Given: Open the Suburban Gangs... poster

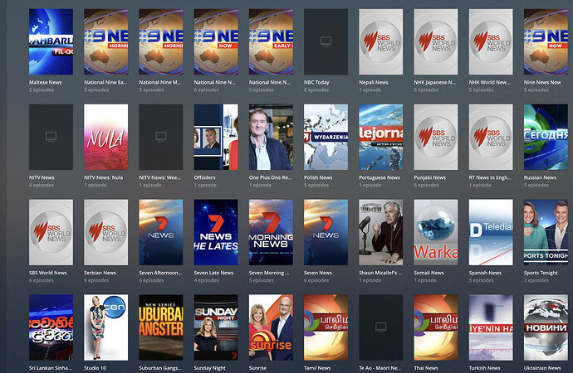Looking at the screenshot, I should (161, 327).
